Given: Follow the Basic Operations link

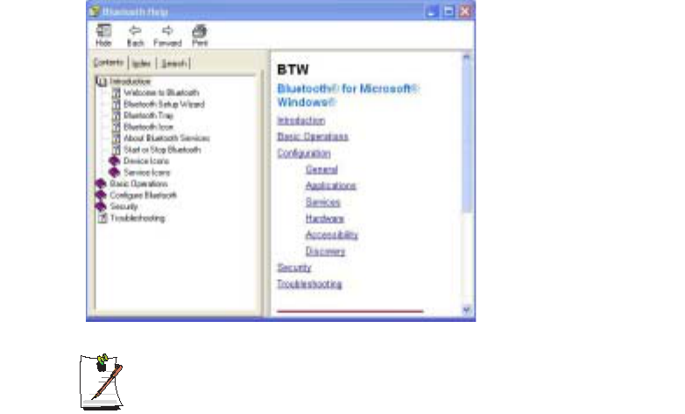Looking at the screenshot, I should [313, 137].
